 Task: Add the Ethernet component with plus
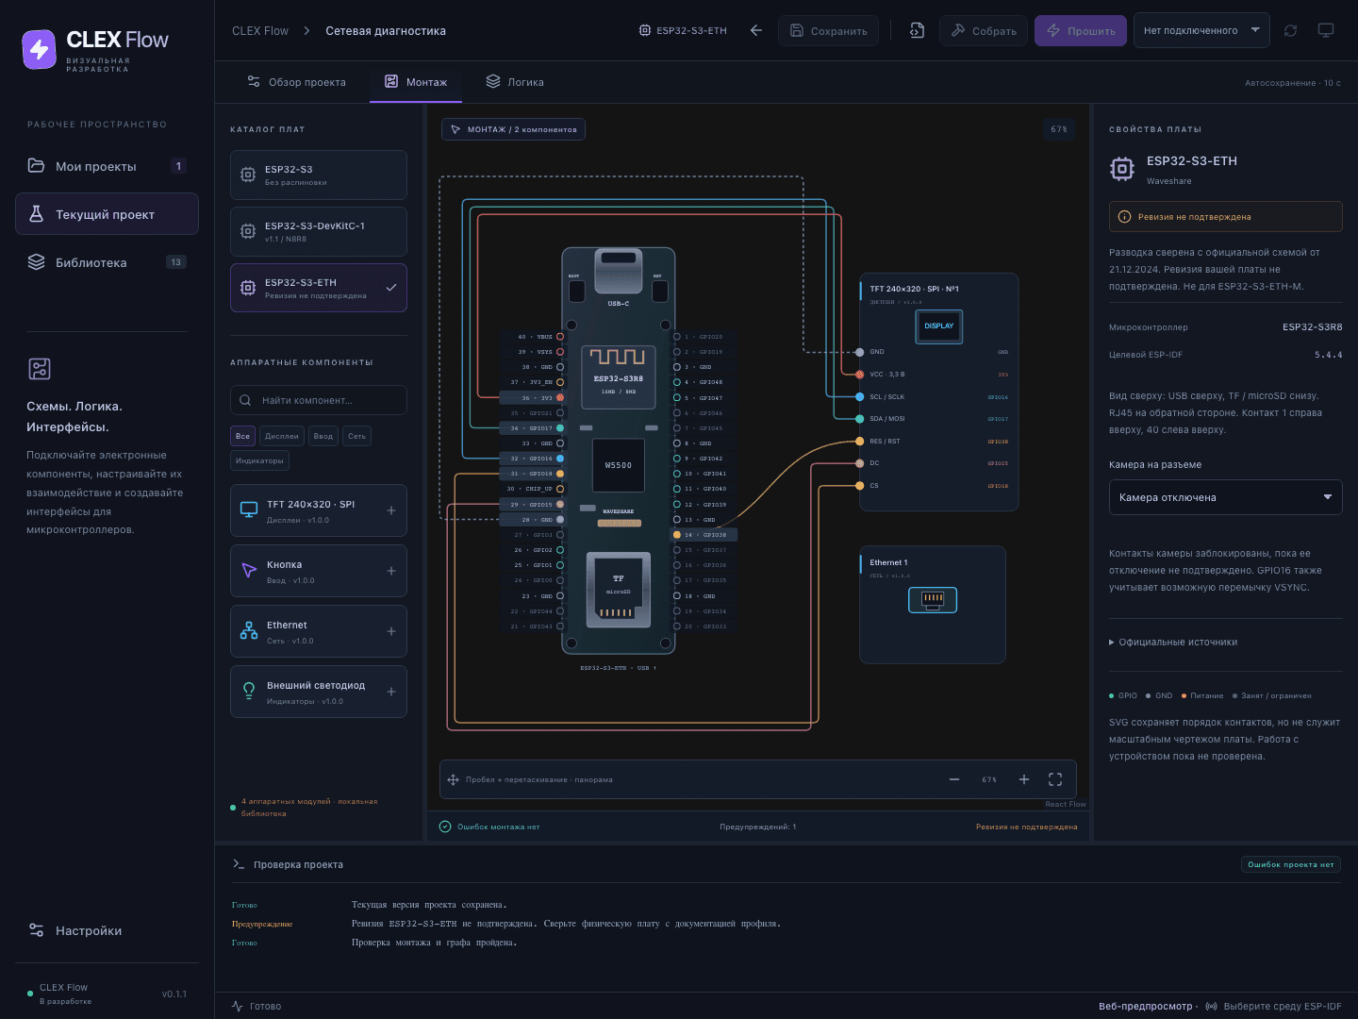coord(391,631)
